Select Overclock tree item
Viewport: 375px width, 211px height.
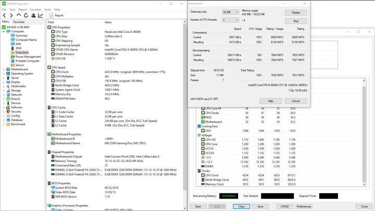click(22, 53)
